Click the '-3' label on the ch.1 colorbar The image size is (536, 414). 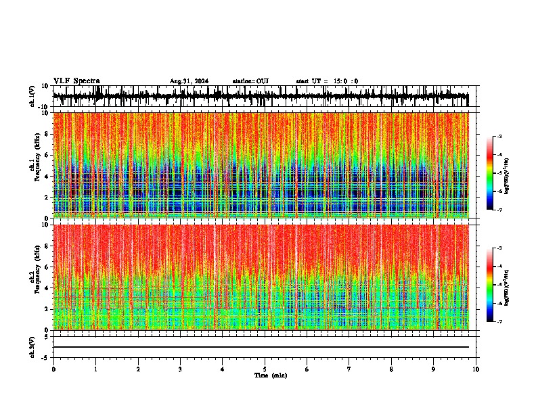[499, 136]
